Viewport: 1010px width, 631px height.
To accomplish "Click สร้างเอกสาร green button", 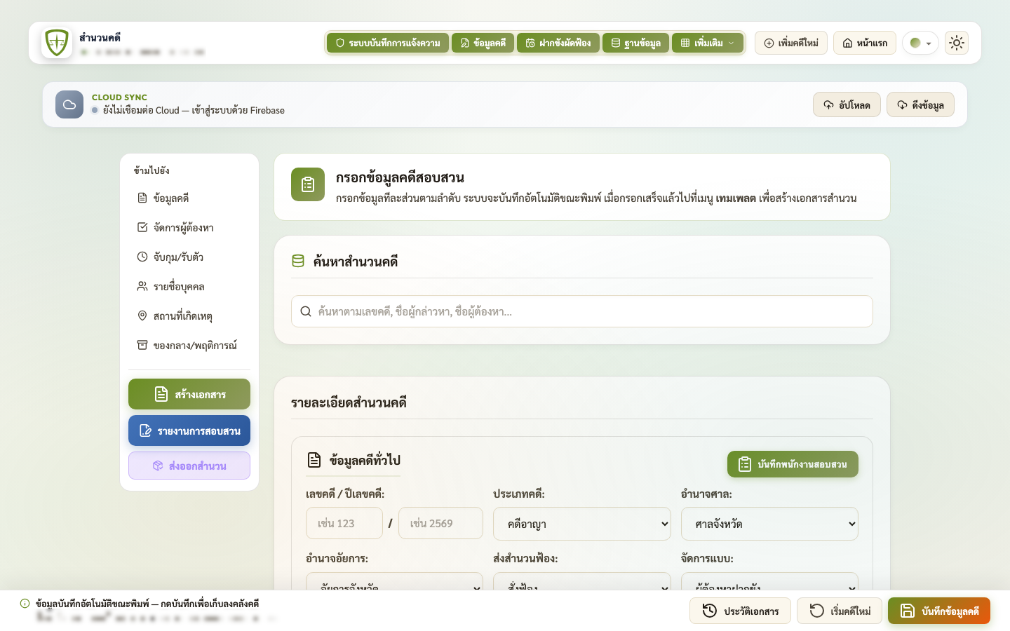I will [x=189, y=394].
